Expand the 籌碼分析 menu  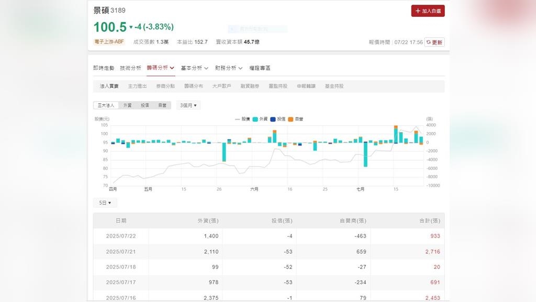click(x=160, y=68)
